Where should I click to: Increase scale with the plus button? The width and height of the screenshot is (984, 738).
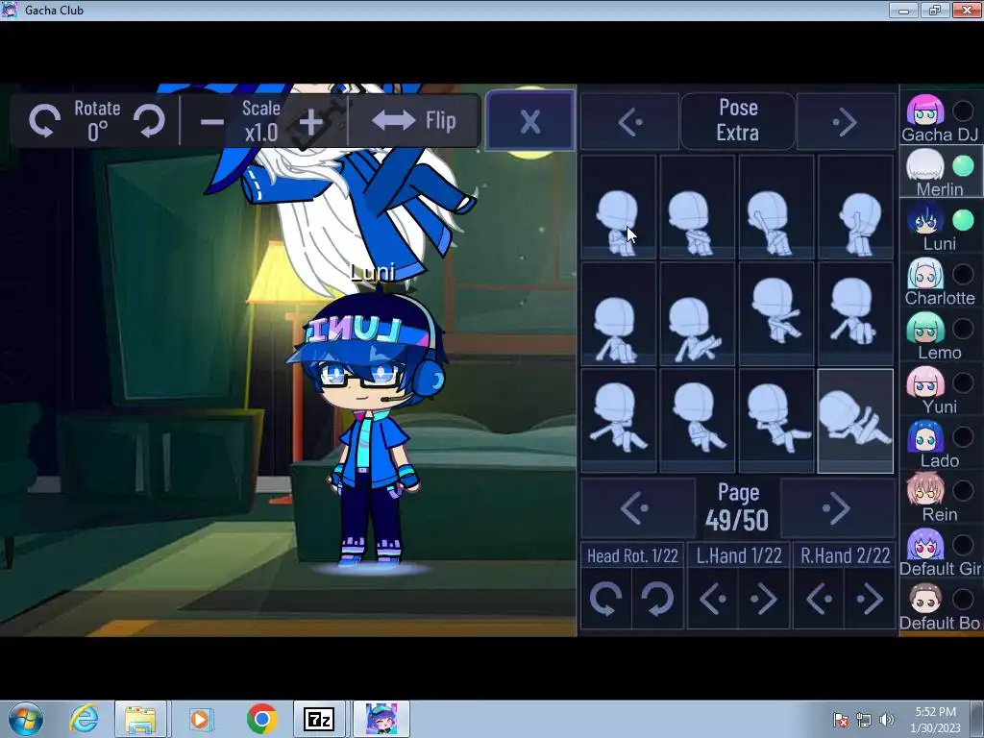(311, 122)
